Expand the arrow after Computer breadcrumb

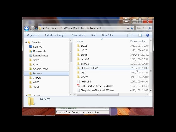(x=59, y=28)
